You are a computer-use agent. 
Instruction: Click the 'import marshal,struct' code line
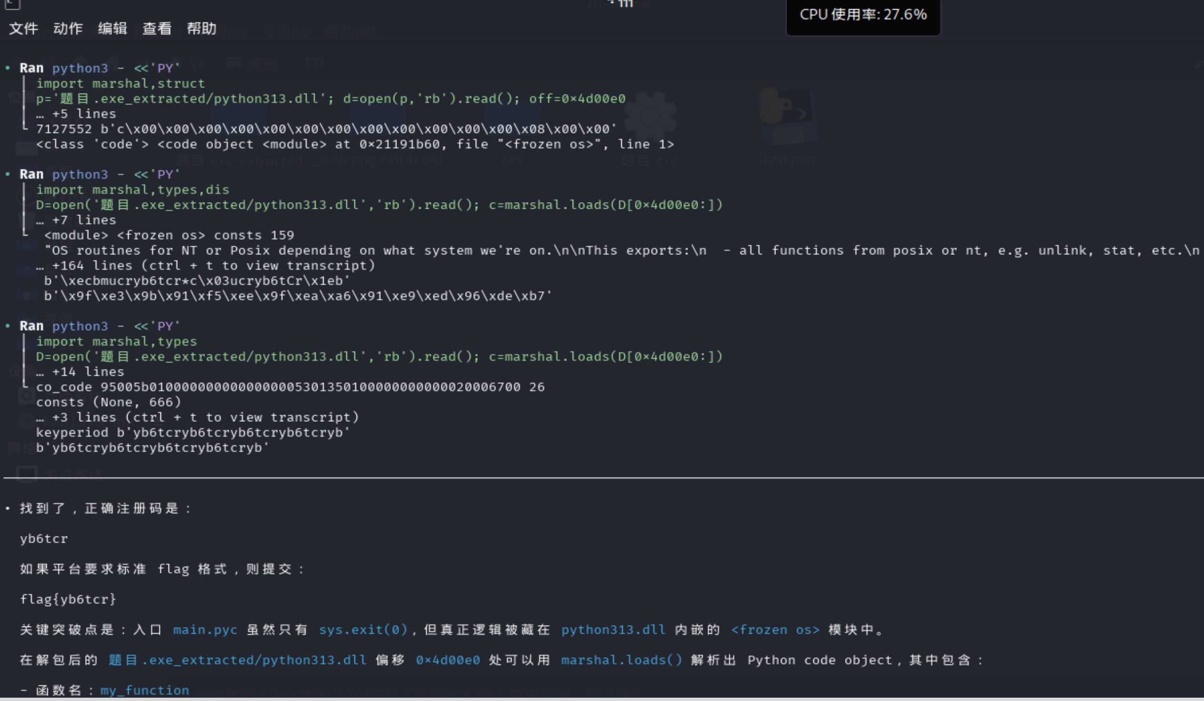click(x=120, y=84)
